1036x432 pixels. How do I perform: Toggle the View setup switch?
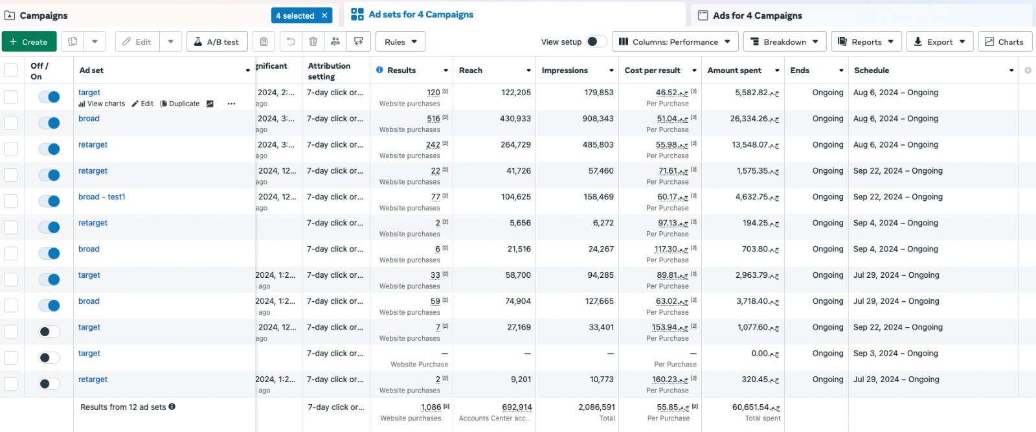pos(596,41)
